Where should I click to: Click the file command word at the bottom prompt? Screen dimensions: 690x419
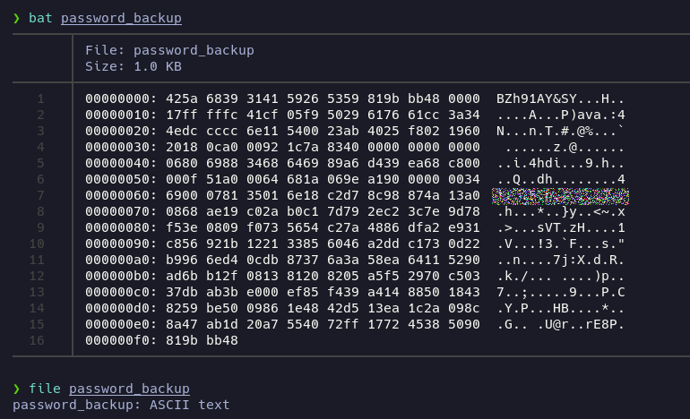pos(44,388)
